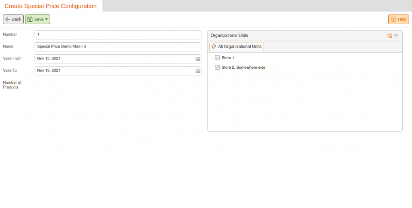412x208 pixels.
Task: Expand the Save dropdown arrow
Action: tap(47, 19)
